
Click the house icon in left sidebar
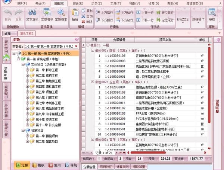coord(6,58)
